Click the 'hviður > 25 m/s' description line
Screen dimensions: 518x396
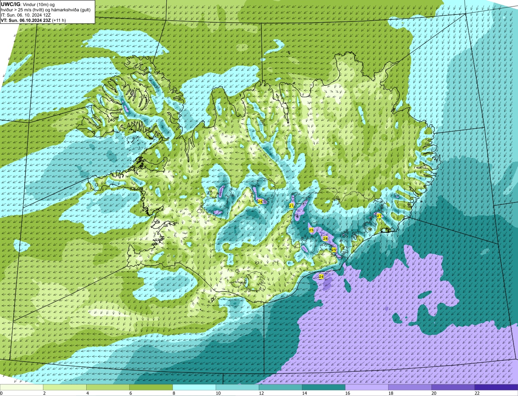46,10
